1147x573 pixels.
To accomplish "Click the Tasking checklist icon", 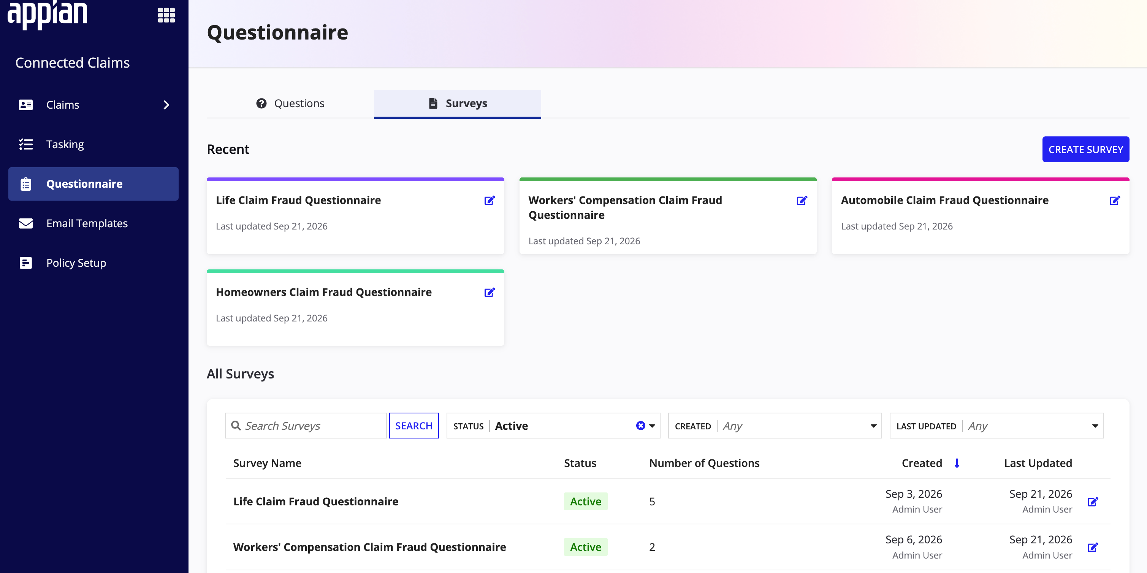I will (26, 144).
